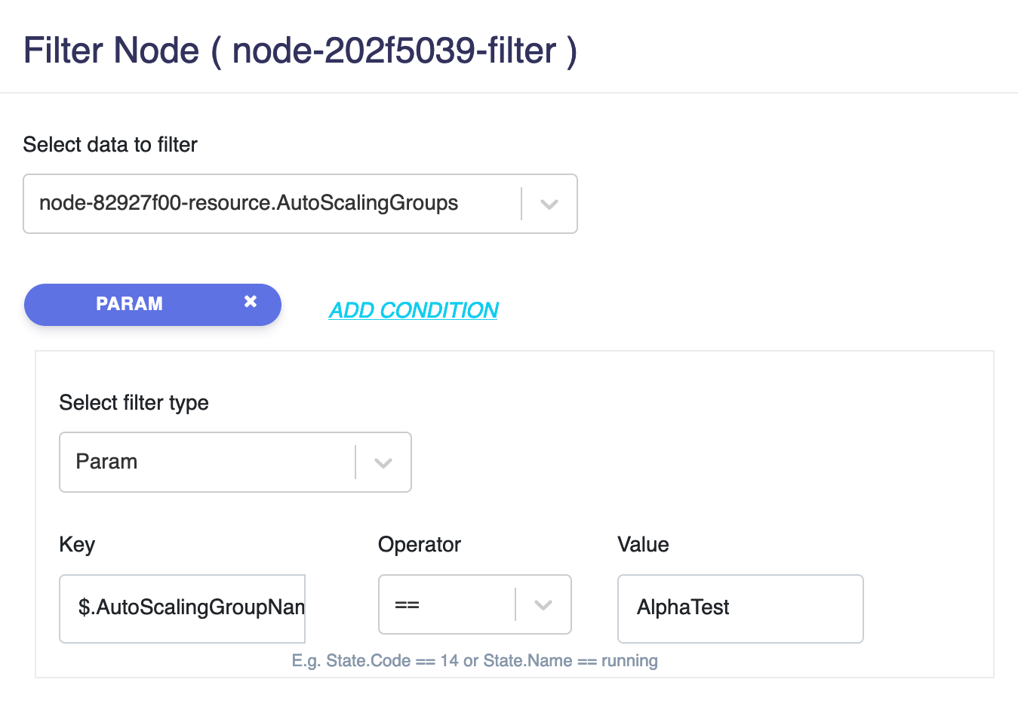Click the Operator dropdown chevron arrow
The width and height of the screenshot is (1018, 704).
click(x=543, y=604)
